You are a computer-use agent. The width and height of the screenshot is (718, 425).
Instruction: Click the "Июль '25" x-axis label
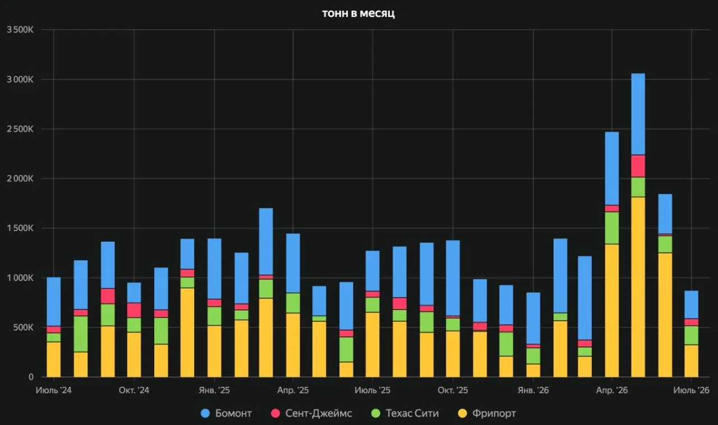click(372, 390)
